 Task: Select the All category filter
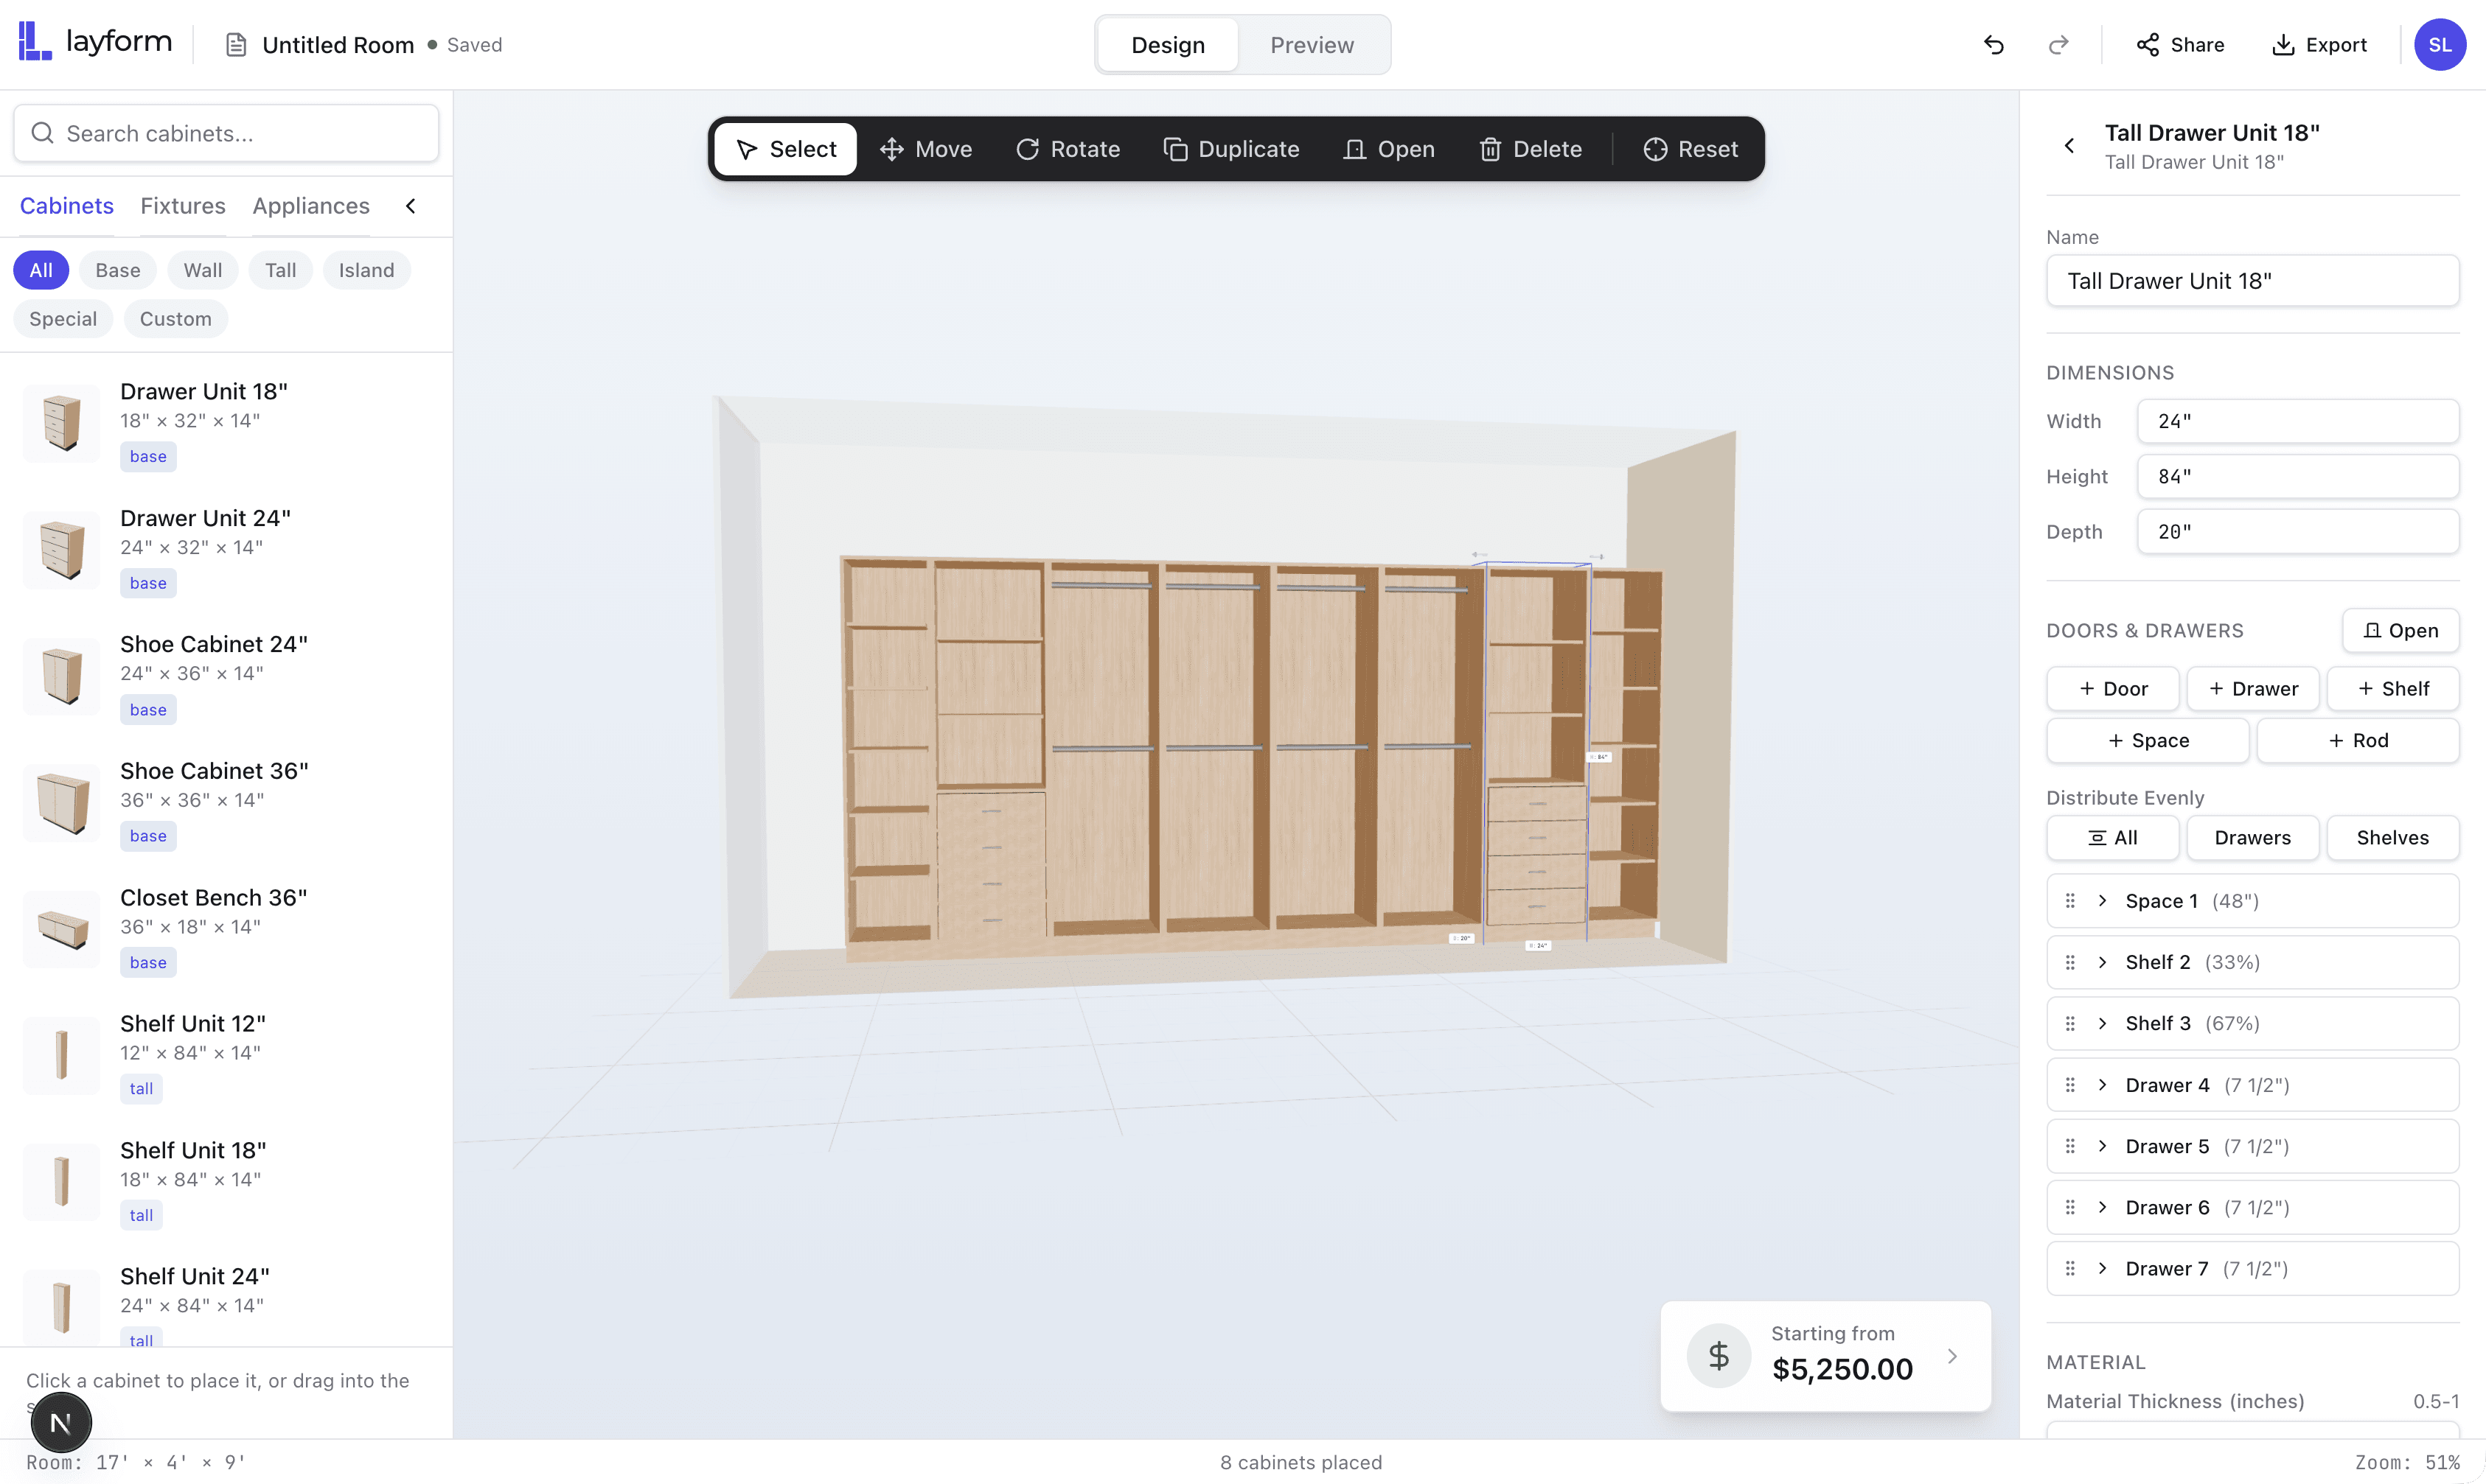41,270
